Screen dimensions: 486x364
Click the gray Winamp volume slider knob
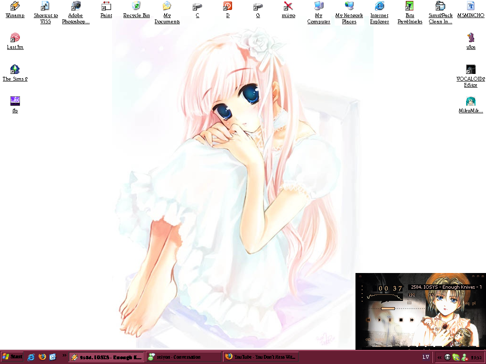(410, 303)
